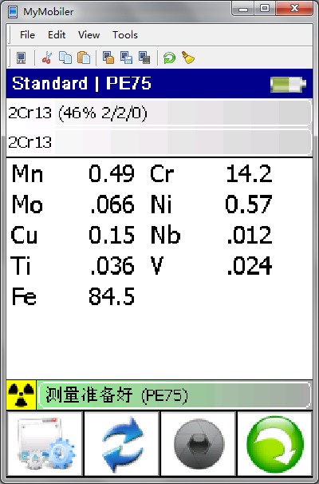Viewport: 319px width, 484px height.
Task: Open the Edit menu
Action: [57, 35]
